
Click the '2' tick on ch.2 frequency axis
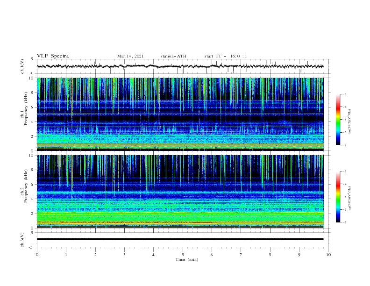(x=32, y=214)
